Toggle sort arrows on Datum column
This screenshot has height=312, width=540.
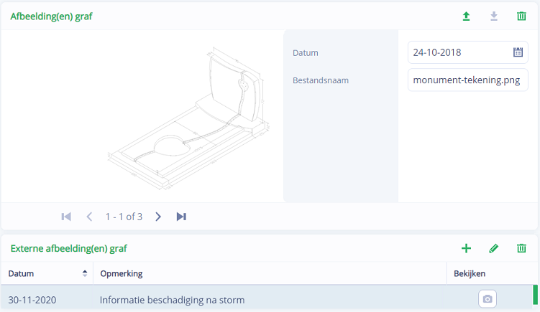click(85, 273)
